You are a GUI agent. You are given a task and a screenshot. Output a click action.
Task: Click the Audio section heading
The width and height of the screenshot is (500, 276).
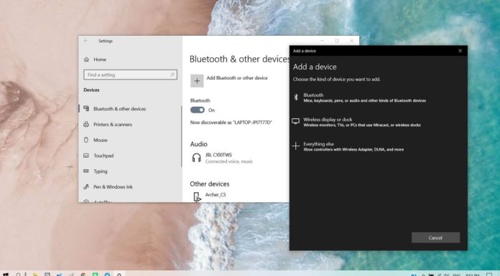(199, 144)
